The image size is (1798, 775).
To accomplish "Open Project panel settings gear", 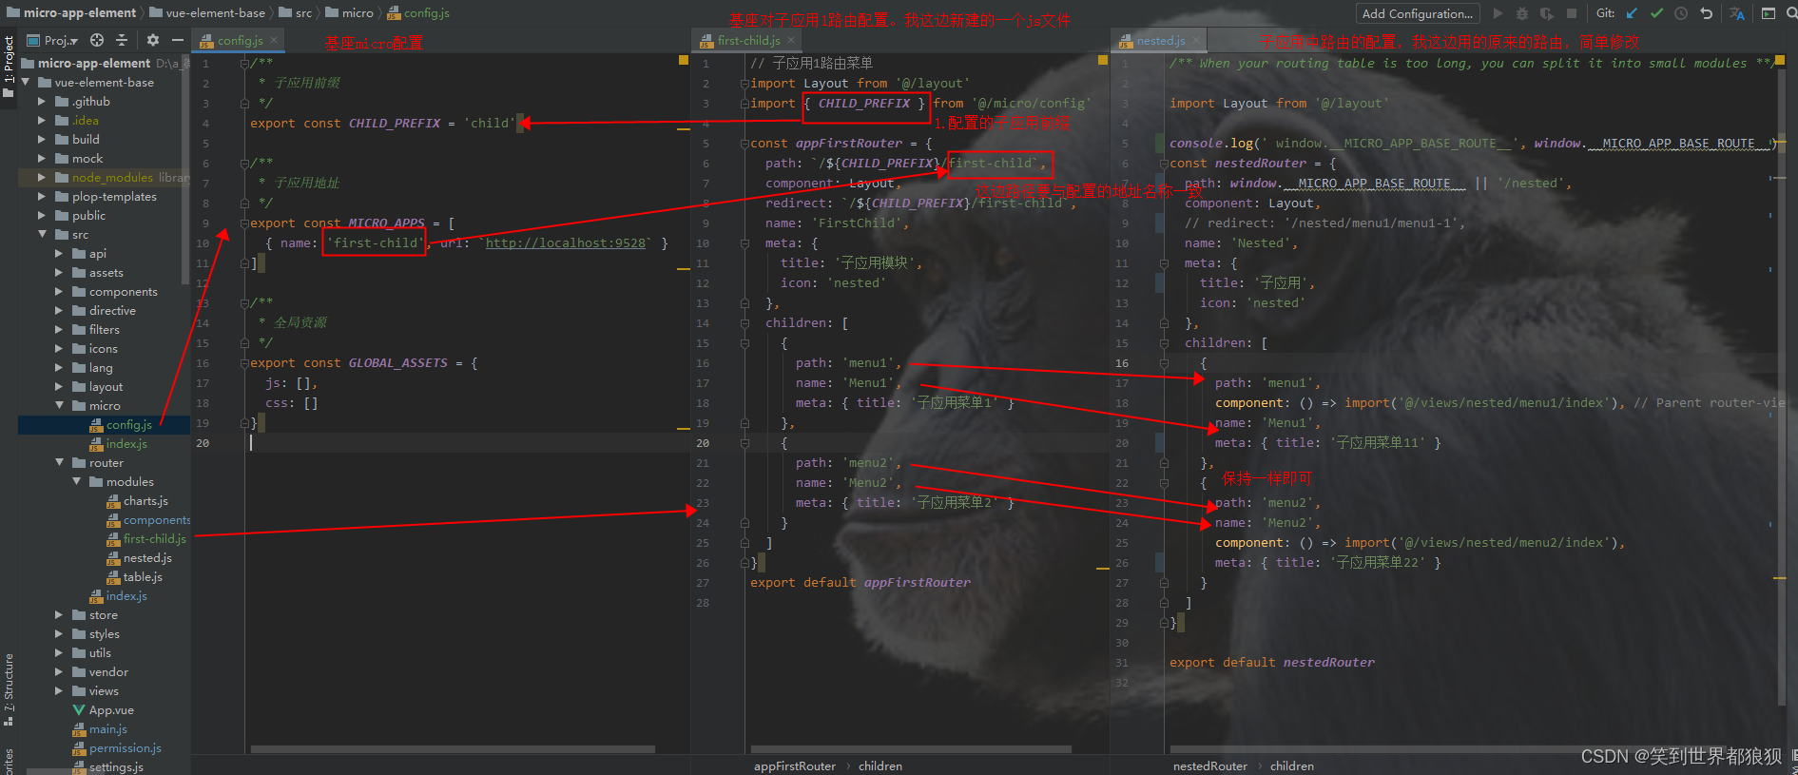I will (x=153, y=40).
